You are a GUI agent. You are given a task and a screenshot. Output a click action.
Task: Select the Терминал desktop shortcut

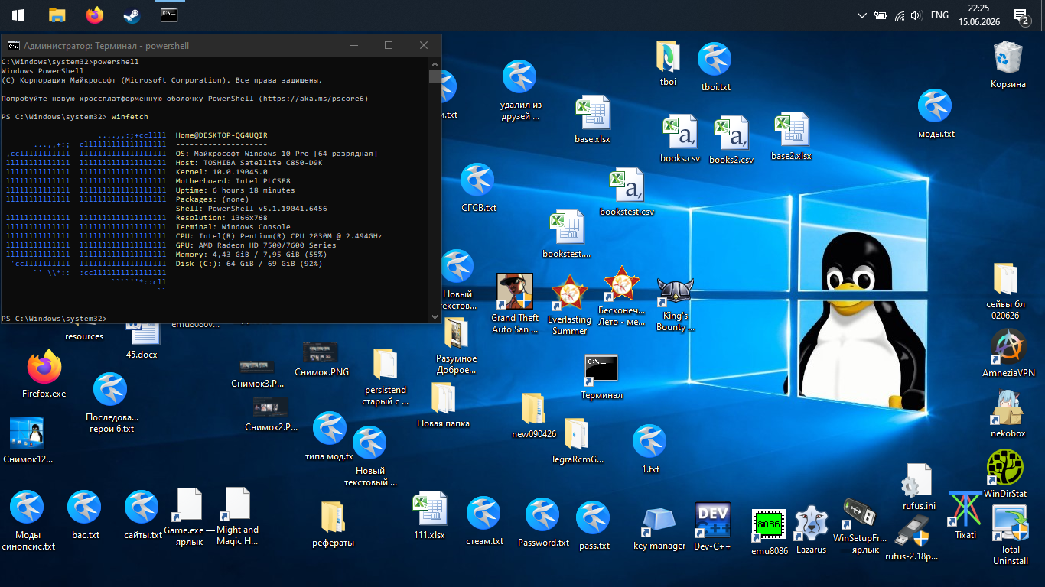(601, 378)
